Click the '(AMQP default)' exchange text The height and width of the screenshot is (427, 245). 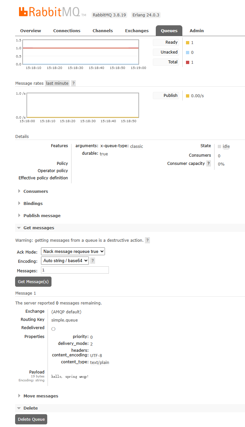click(x=66, y=312)
